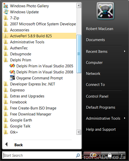This screenshot has height=161, width=129.
Task: Click the AuthenTec folder icon
Action: [6, 48]
